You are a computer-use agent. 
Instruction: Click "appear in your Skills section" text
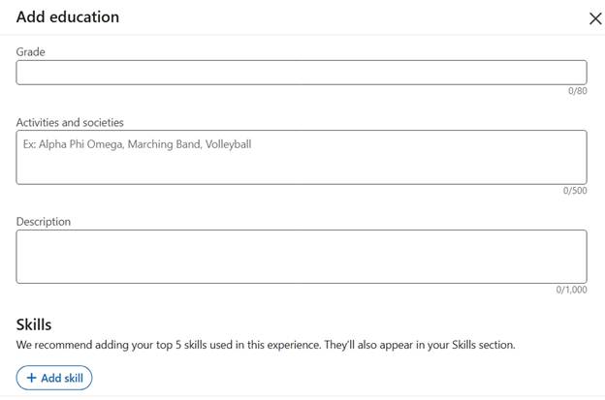click(447, 345)
